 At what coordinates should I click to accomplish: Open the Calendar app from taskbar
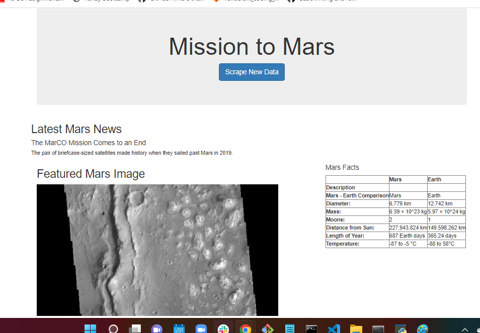179,328
